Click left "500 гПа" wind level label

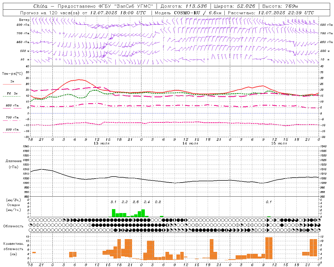tap(23, 25)
